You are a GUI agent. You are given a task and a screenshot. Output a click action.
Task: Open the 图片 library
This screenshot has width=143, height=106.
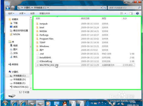(15, 49)
